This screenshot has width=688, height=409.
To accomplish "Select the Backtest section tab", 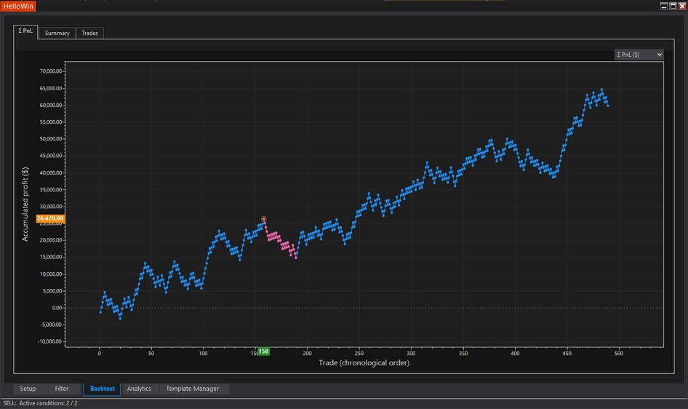I will pos(102,389).
